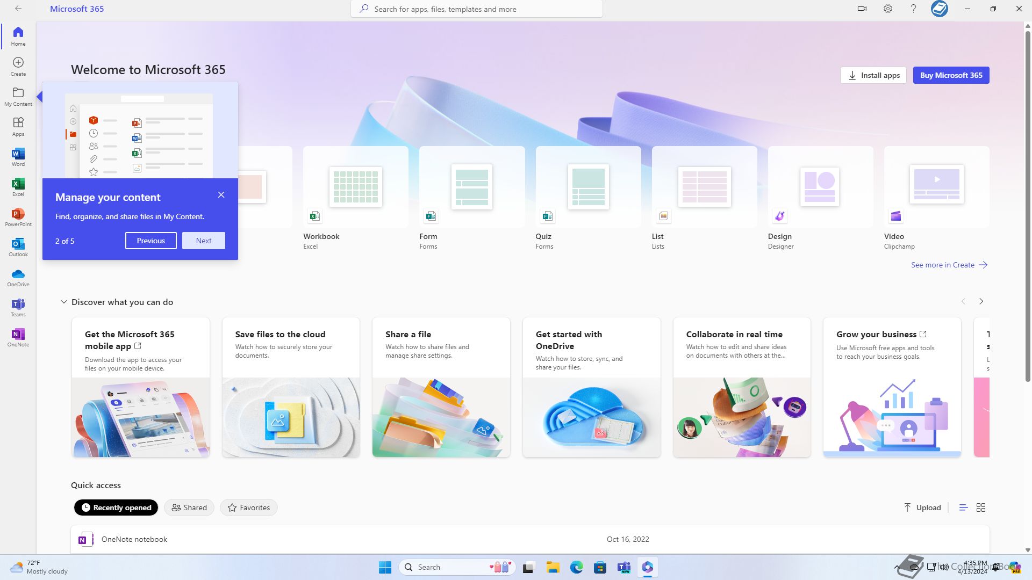Create a new Quiz in Forms
The height and width of the screenshot is (580, 1032).
588,199
